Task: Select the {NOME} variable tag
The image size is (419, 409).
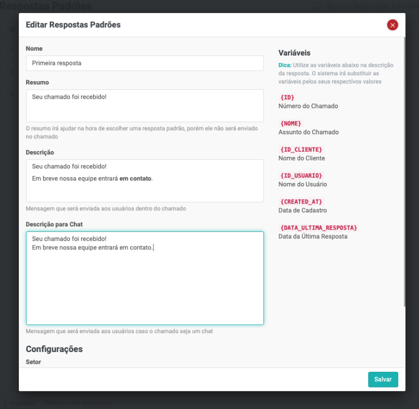Action: pos(291,123)
